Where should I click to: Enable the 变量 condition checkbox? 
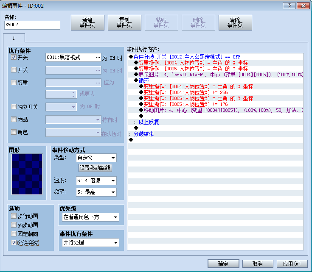[14, 82]
